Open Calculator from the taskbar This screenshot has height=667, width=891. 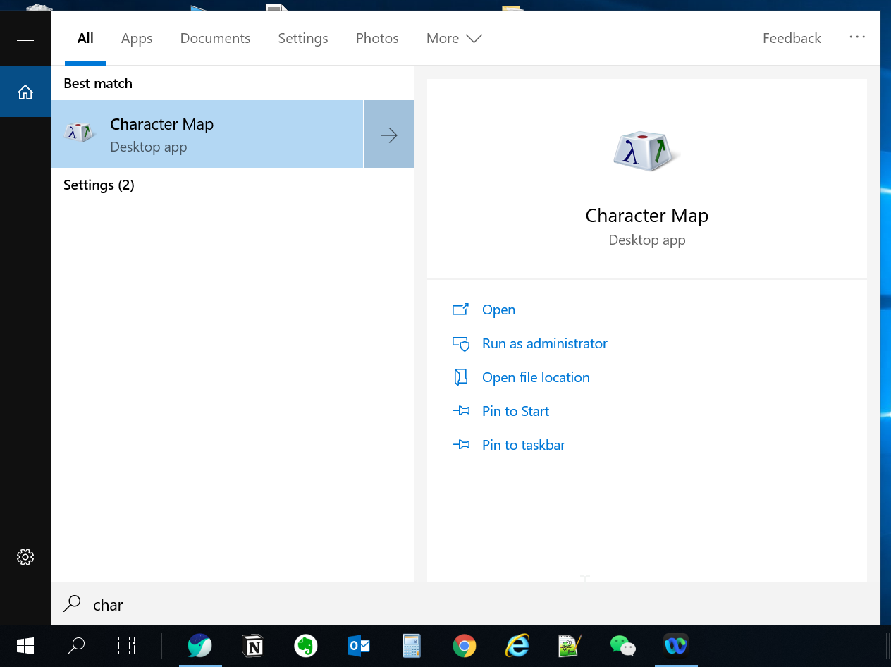pos(412,646)
